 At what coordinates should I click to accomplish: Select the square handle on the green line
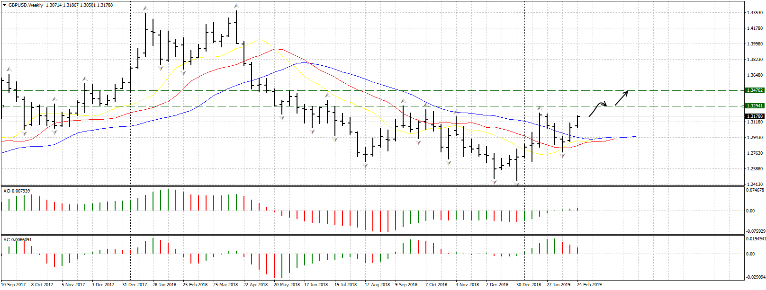point(2,106)
